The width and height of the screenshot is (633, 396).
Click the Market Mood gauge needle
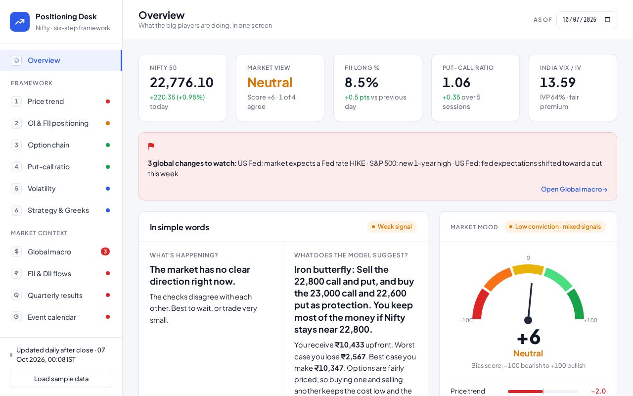pos(530,303)
